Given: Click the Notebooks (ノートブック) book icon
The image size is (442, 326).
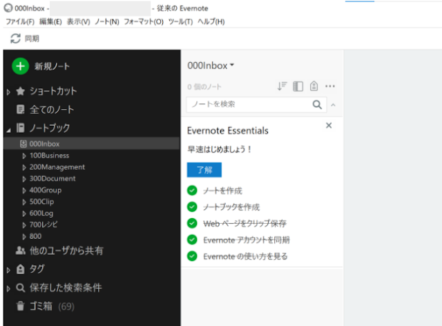Looking at the screenshot, I should (x=20, y=128).
